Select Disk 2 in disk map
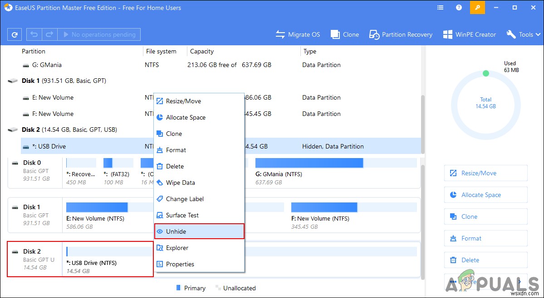544x298 pixels. point(35,259)
